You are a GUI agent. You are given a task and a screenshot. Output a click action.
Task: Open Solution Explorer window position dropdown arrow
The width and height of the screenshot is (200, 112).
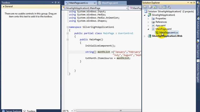pos(188,2)
